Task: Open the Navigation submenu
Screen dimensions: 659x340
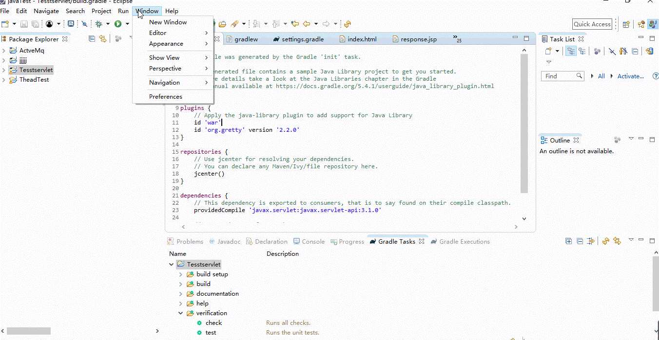Action: point(173,82)
